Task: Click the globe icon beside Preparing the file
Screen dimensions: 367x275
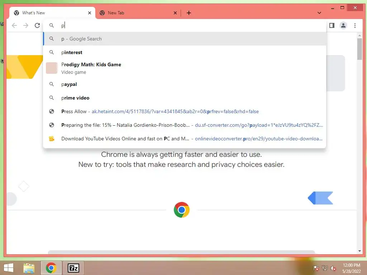Action: [x=52, y=125]
